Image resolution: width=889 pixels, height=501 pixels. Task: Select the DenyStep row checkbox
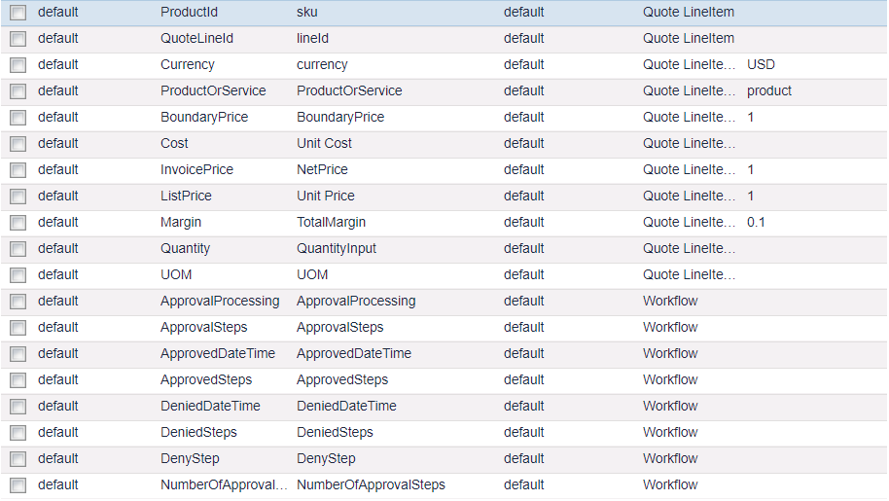click(x=18, y=460)
